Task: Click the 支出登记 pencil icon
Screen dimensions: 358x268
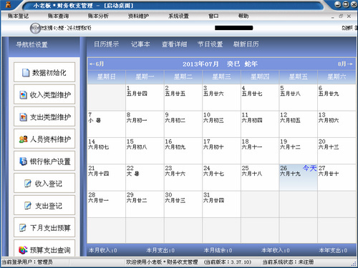Action: (x=28, y=206)
